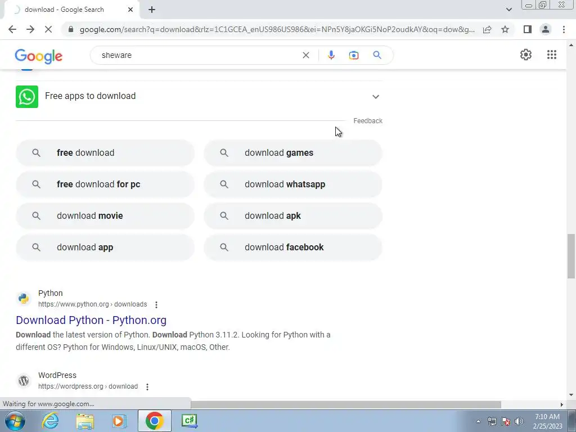576x432 pixels.
Task: Search suggestion download games
Action: (293, 153)
